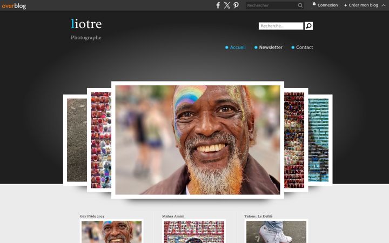Collapse the Overblog top bar with chevron
389x243 pixels.
tap(384, 5)
